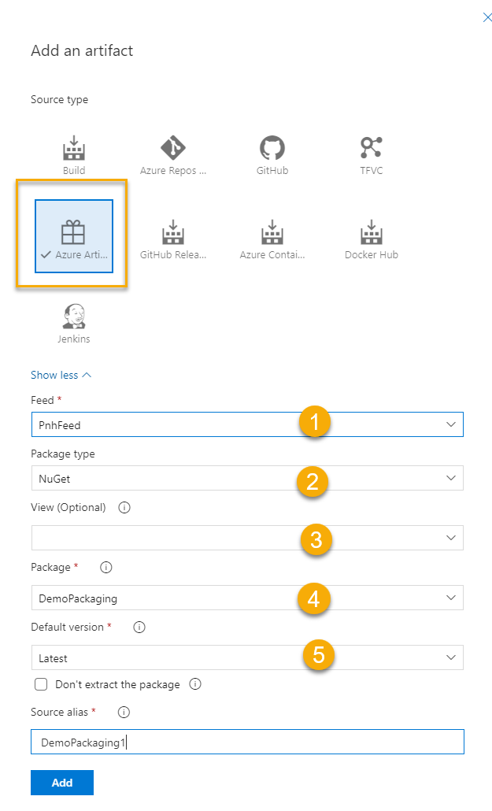Open the Package dropdown showing DemoPackaging
Image resolution: width=492 pixels, height=811 pixels.
pos(247,598)
